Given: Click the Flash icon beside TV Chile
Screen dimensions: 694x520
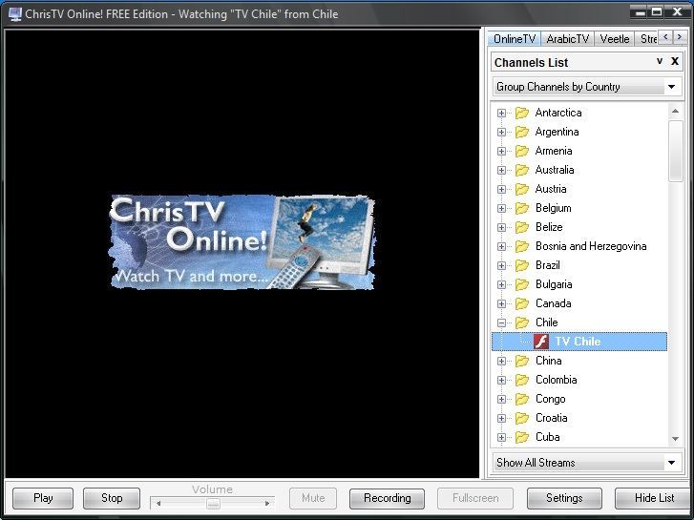Looking at the screenshot, I should (541, 342).
